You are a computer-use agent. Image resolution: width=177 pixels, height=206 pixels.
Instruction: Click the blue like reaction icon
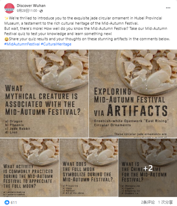[7, 202]
